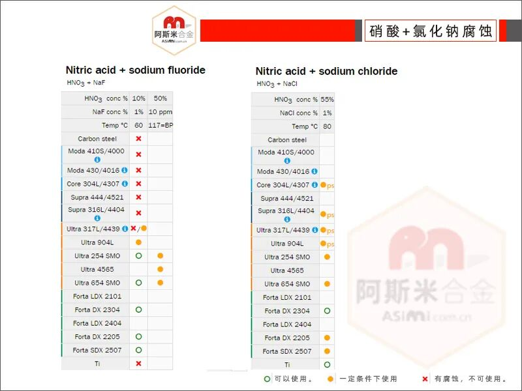Screen dimensions: 522x391
Task: Click the red cross legend symbol at bottom
Action: [425, 379]
